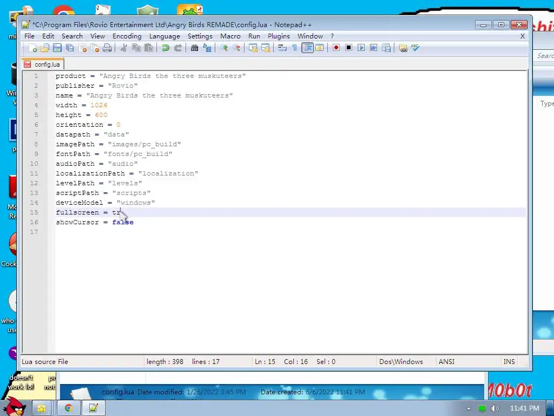This screenshot has width=554, height=416.
Task: Close the current document via toolbar icon
Action: pyautogui.click(x=83, y=48)
